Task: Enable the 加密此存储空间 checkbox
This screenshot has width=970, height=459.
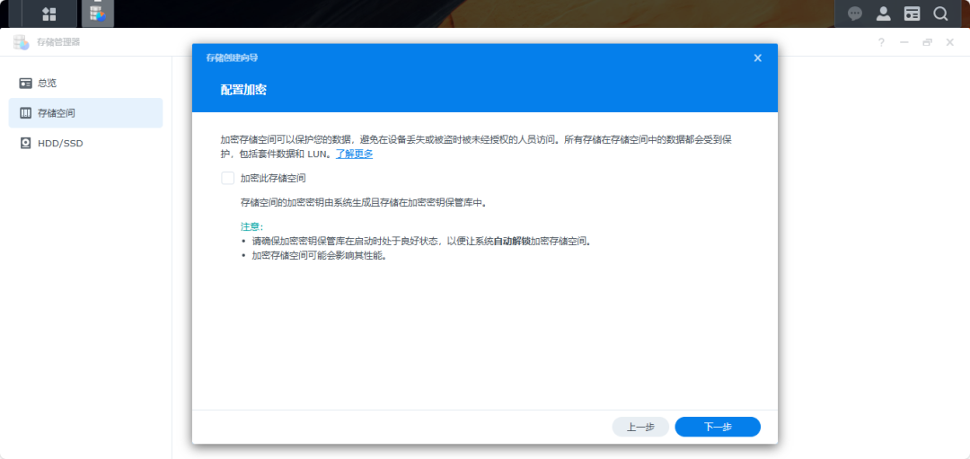Action: click(x=228, y=178)
